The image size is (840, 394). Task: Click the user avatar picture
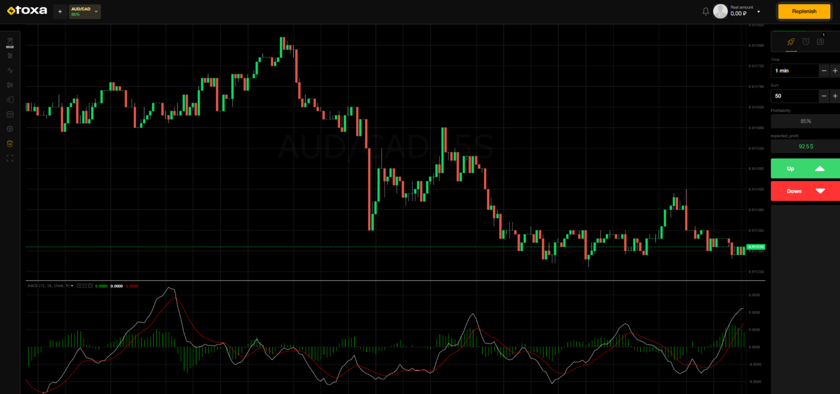coord(720,11)
